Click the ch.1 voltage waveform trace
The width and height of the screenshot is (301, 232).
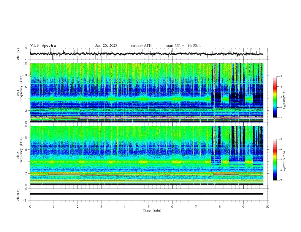146,54
